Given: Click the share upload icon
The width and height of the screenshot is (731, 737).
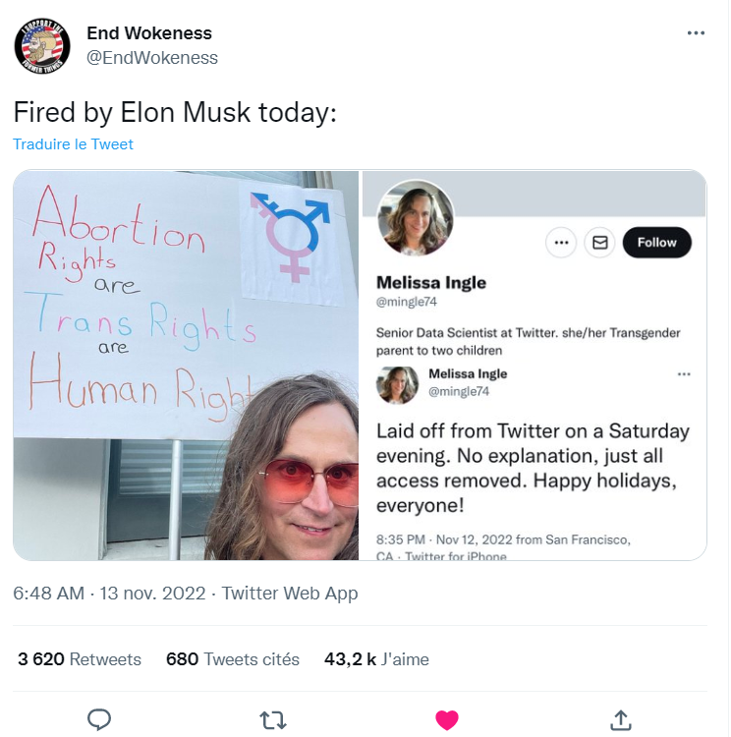Looking at the screenshot, I should (x=621, y=719).
